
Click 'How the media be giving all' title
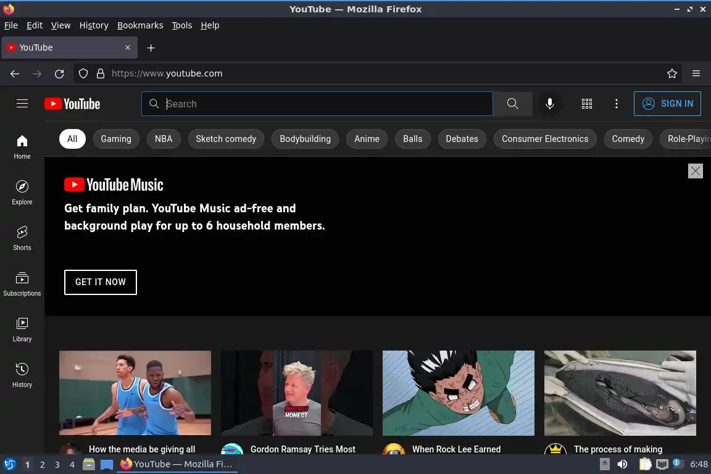click(x=142, y=449)
